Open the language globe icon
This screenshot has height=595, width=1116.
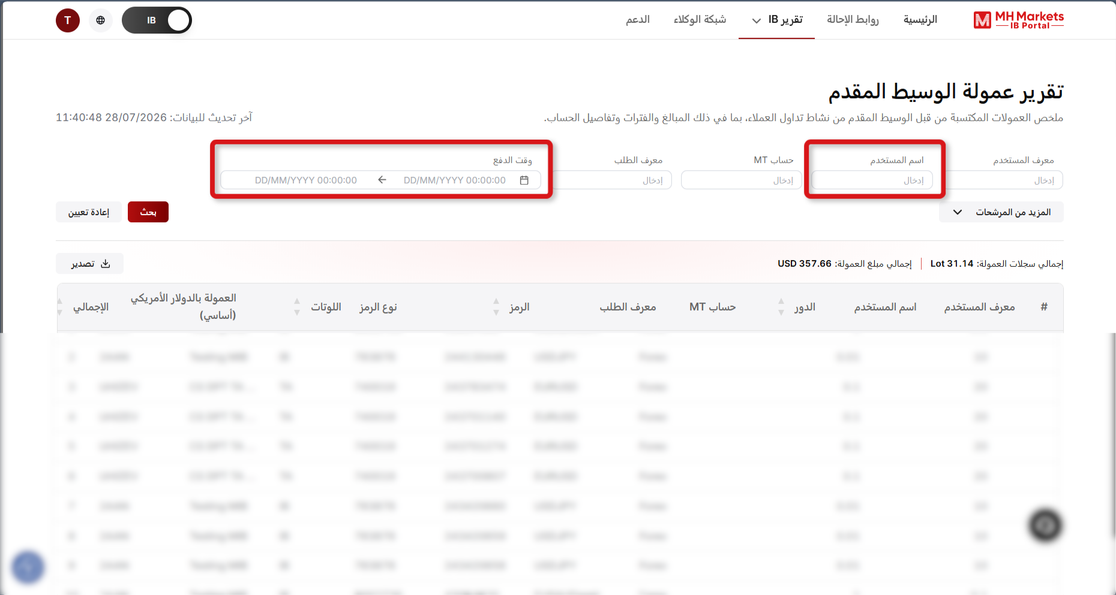(100, 20)
